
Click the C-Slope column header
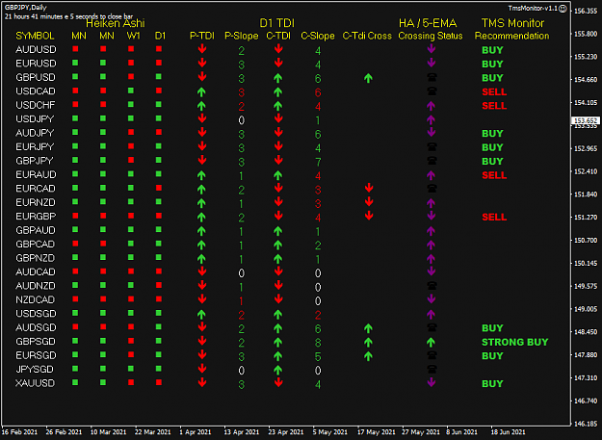pos(318,36)
